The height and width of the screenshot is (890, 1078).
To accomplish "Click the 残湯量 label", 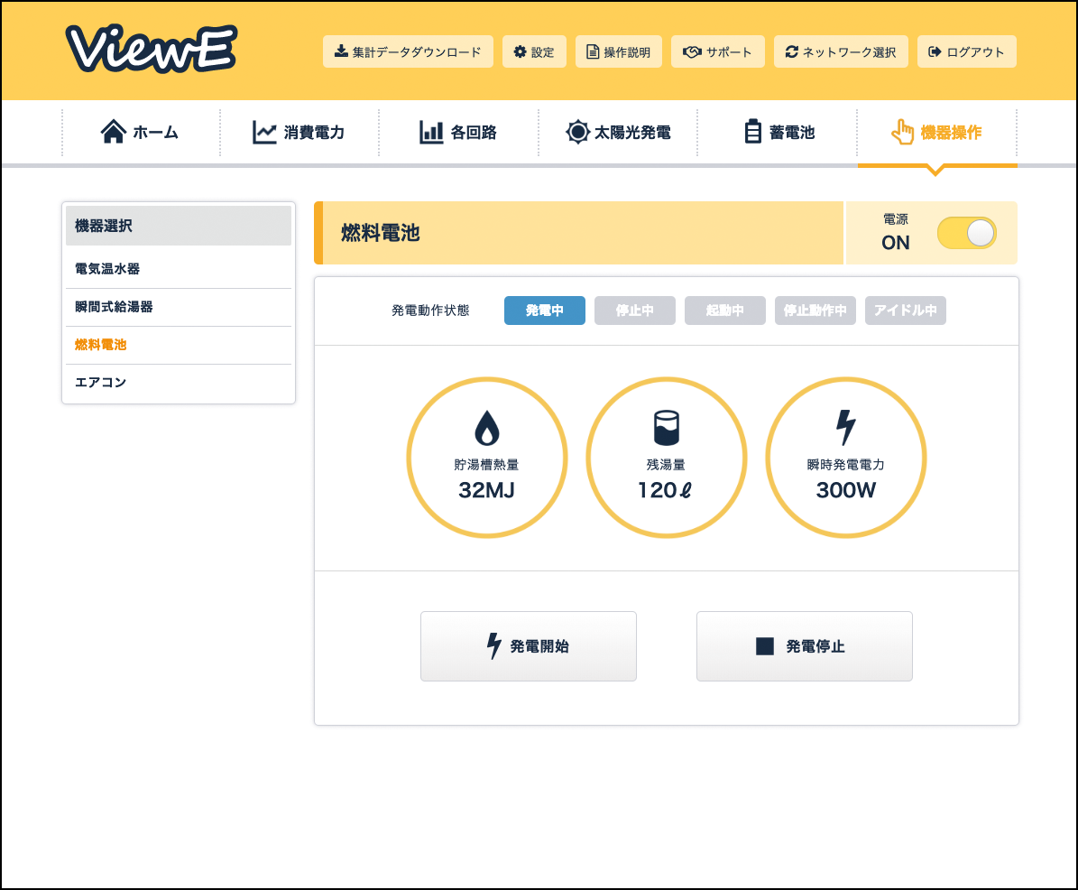I will [666, 465].
